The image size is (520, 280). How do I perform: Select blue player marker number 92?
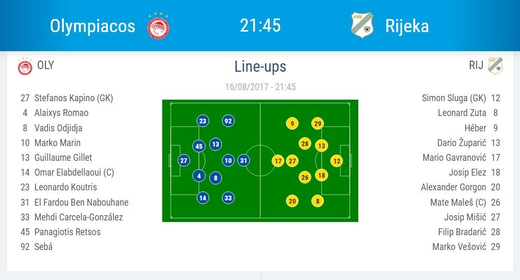pyautogui.click(x=228, y=121)
